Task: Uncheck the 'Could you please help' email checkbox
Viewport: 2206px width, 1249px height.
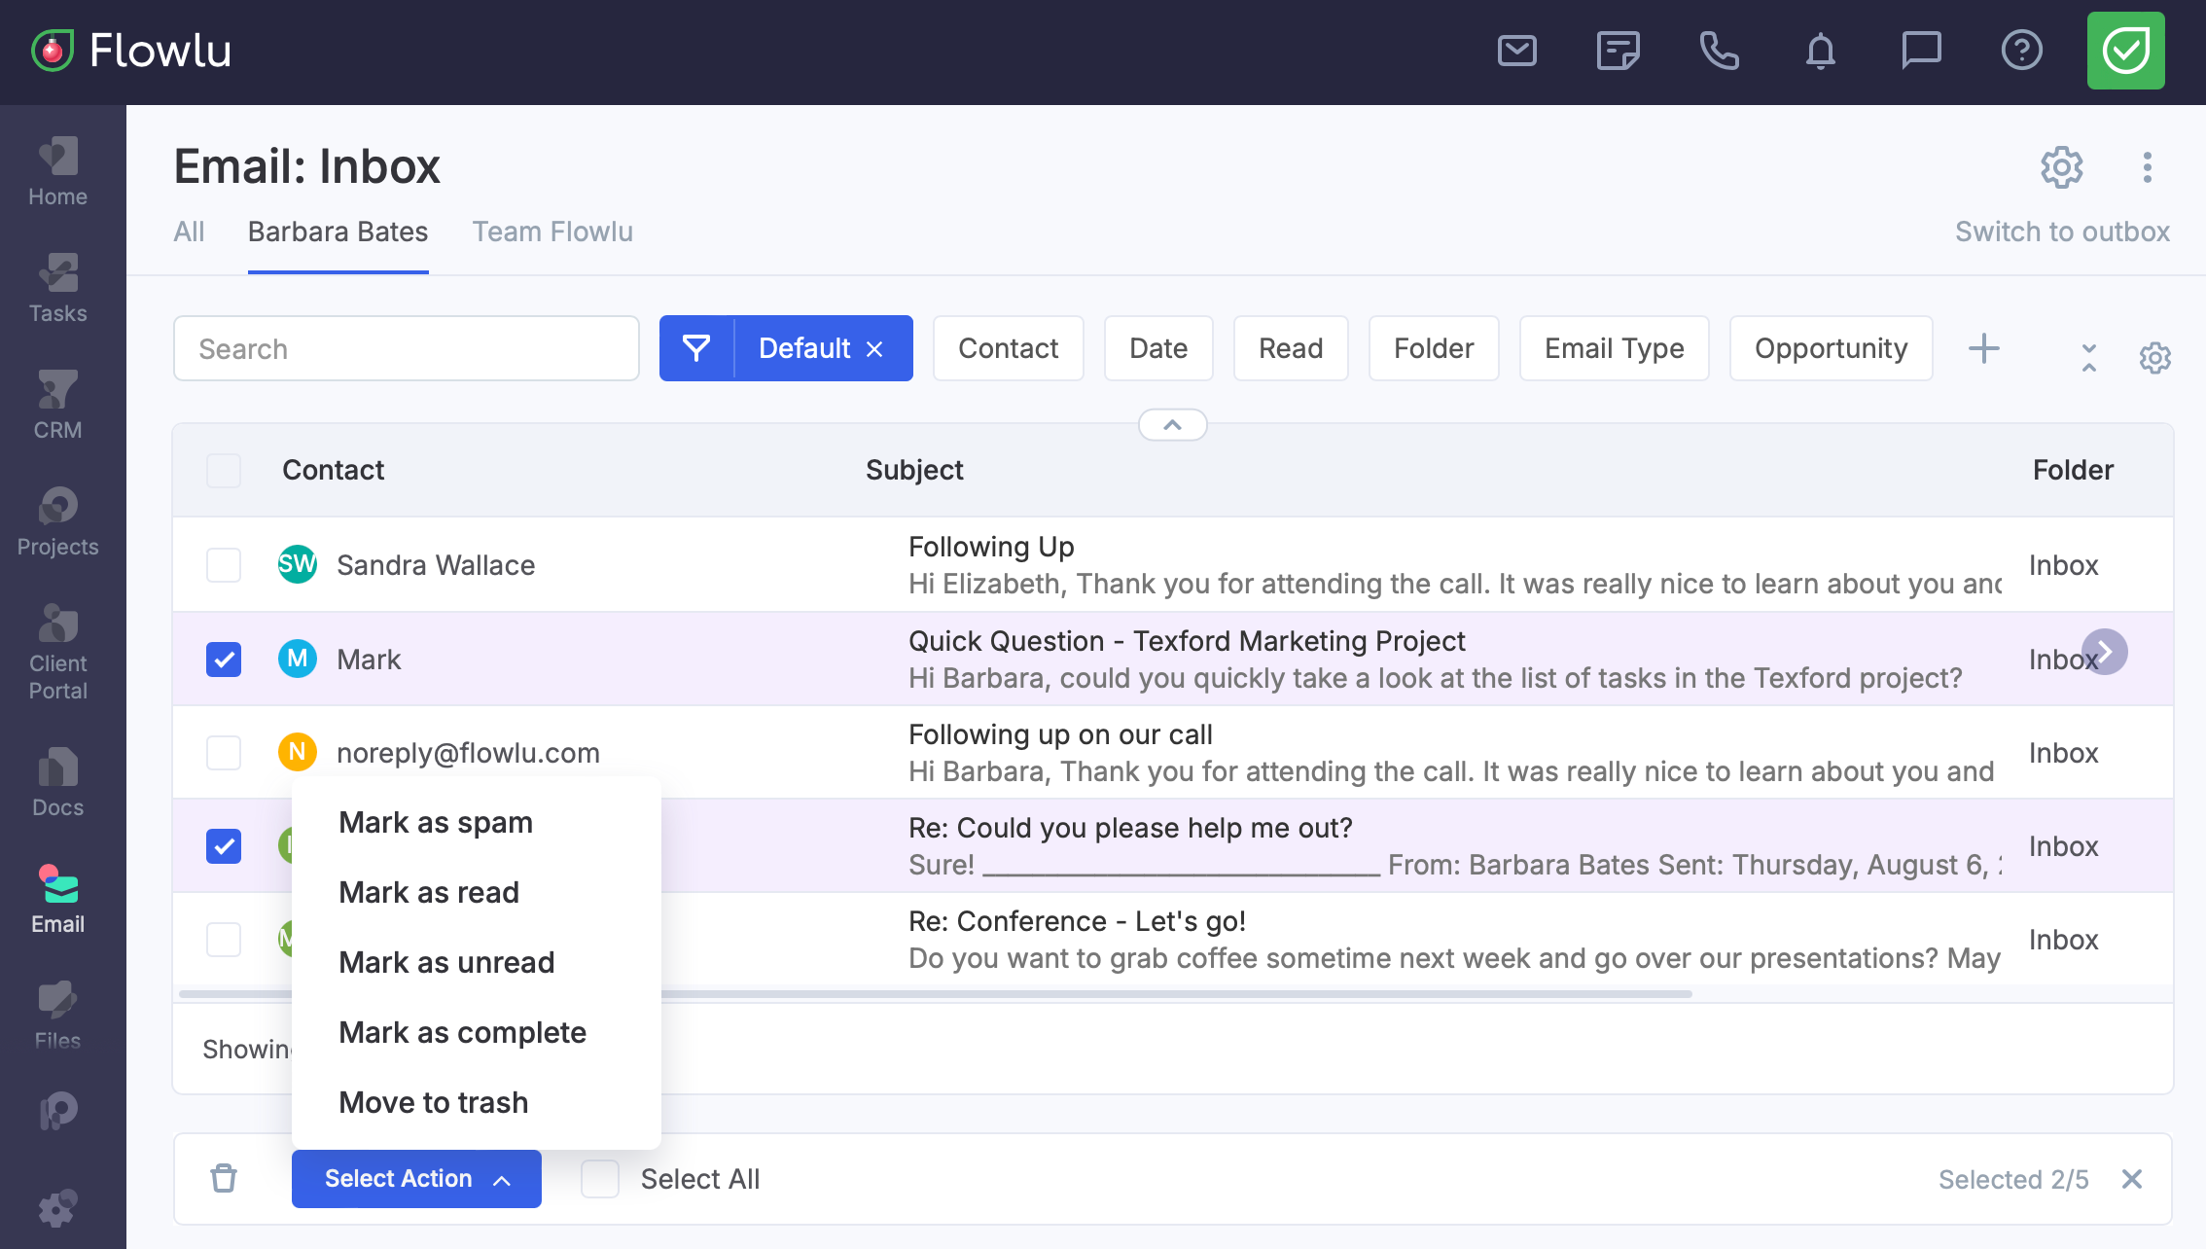Action: point(224,845)
